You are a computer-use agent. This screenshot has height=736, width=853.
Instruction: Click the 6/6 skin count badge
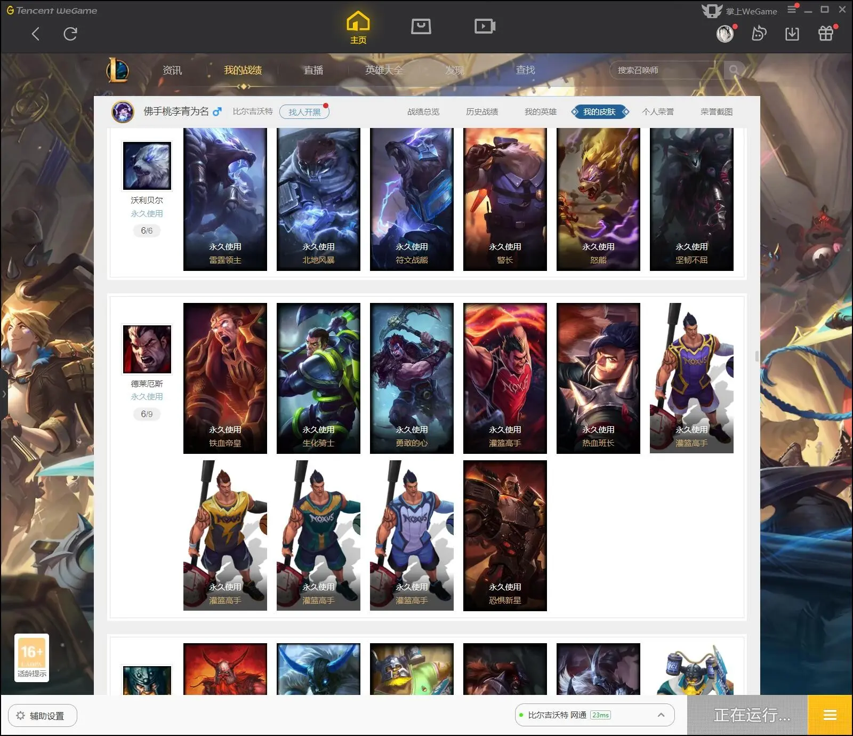pos(147,231)
